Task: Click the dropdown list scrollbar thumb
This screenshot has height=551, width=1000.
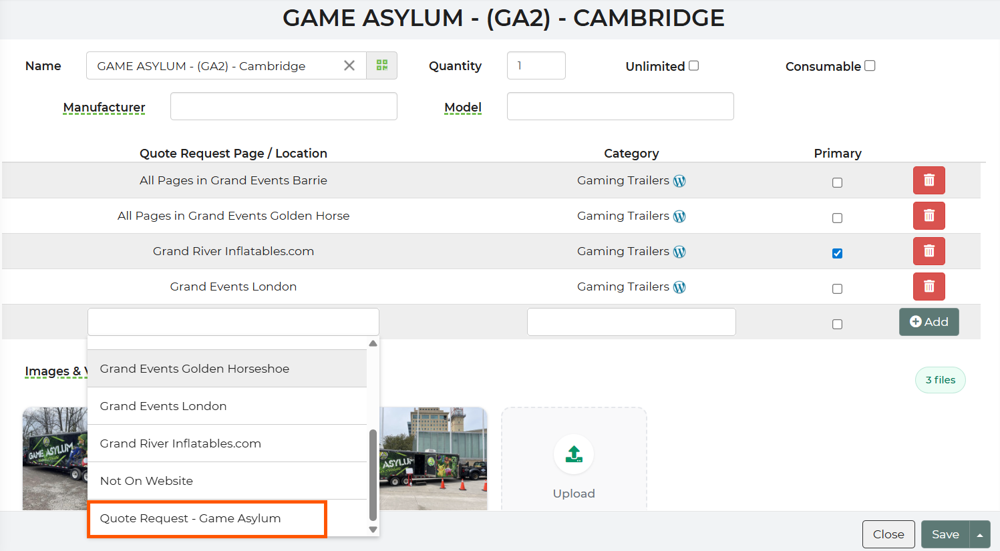Action: [x=373, y=475]
